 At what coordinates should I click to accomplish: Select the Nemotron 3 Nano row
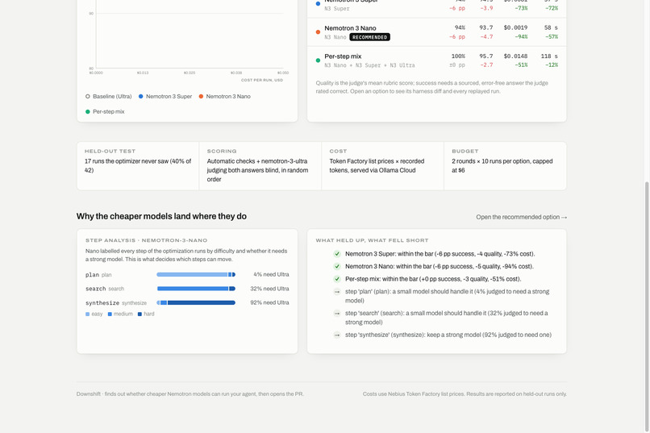pos(436,32)
